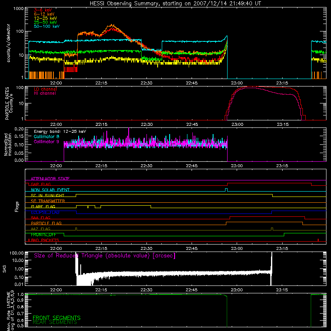Click the 23:15 tick label under the Flags plot
The image size is (331, 331).
tap(282, 249)
